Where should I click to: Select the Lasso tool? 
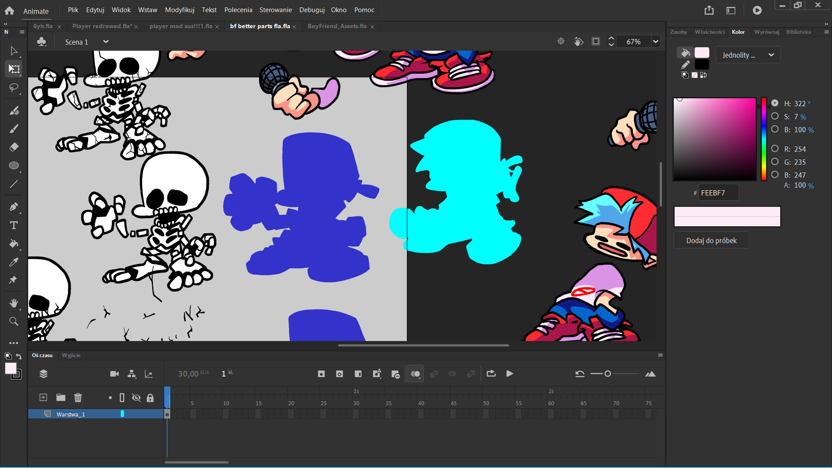[x=14, y=88]
